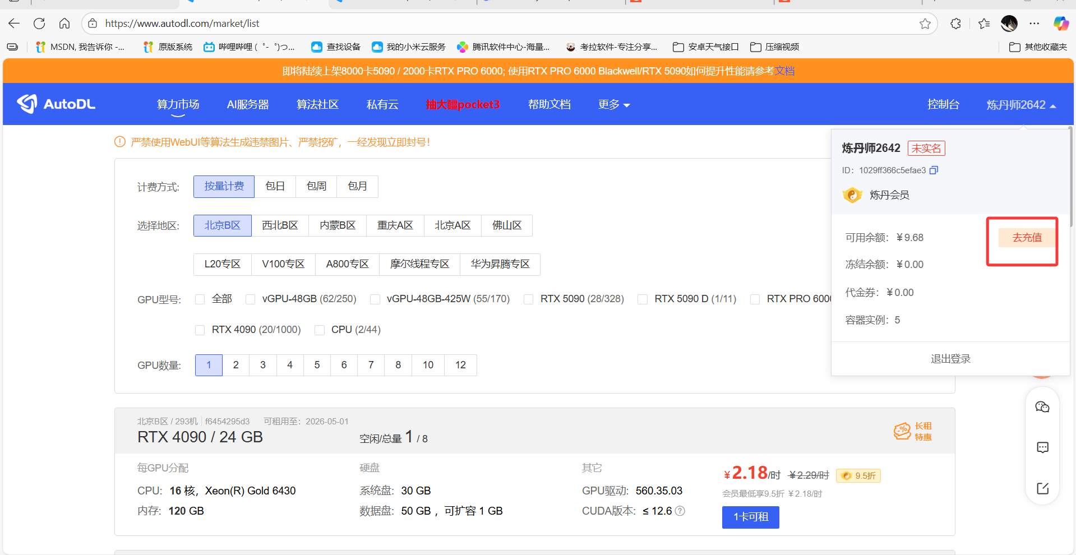The width and height of the screenshot is (1076, 555).
Task: Refresh the browser page
Action: (39, 24)
